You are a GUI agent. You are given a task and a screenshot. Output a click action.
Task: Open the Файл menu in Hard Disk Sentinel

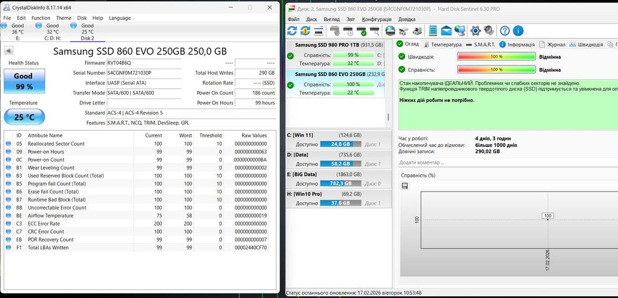click(294, 19)
